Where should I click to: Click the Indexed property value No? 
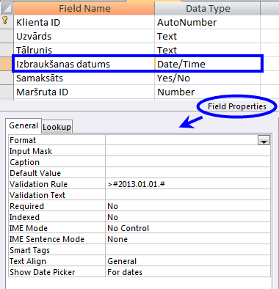coord(188,217)
